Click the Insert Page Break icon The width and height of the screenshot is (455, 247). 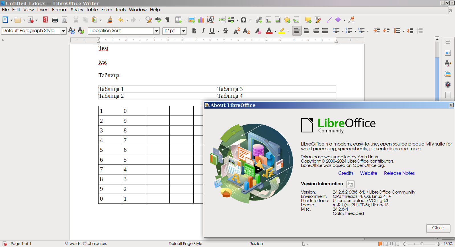click(222, 20)
